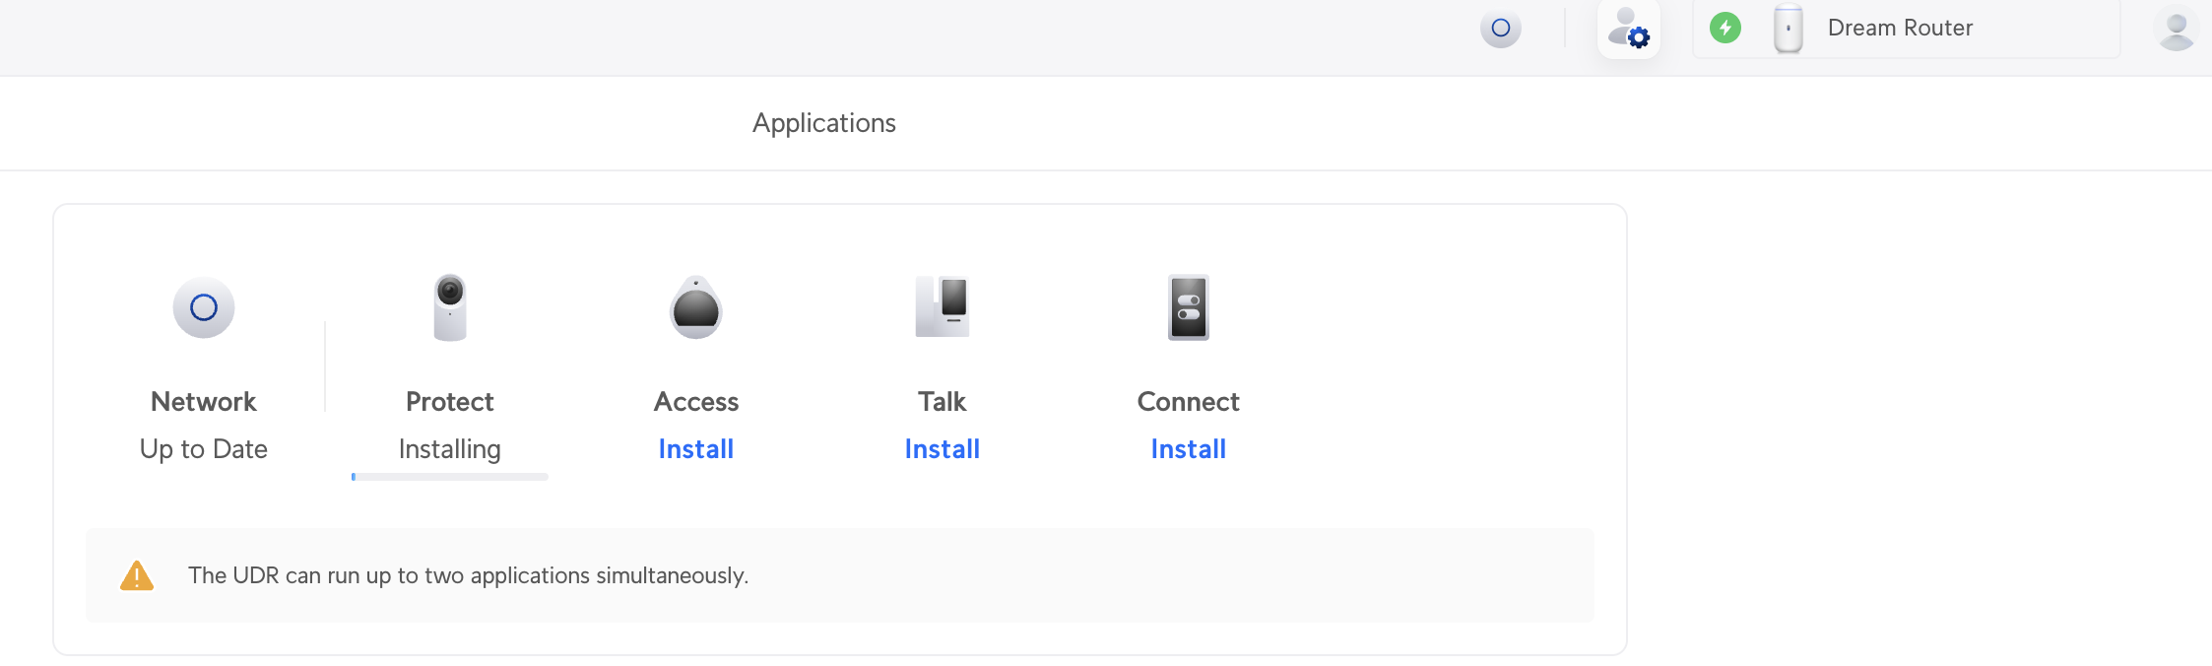Click the Applications heading
This screenshot has height=666, width=2212.
[824, 123]
